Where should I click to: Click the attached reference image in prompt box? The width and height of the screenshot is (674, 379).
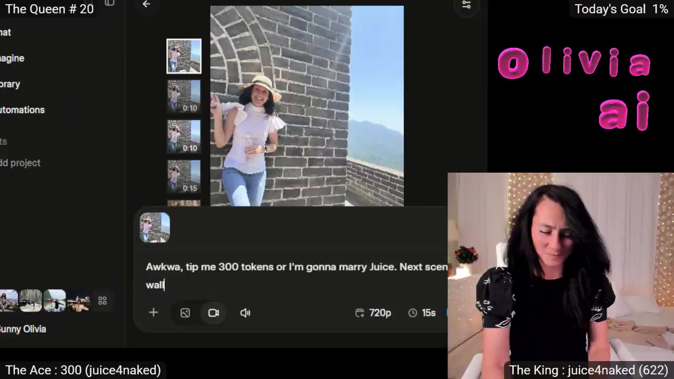tap(155, 227)
